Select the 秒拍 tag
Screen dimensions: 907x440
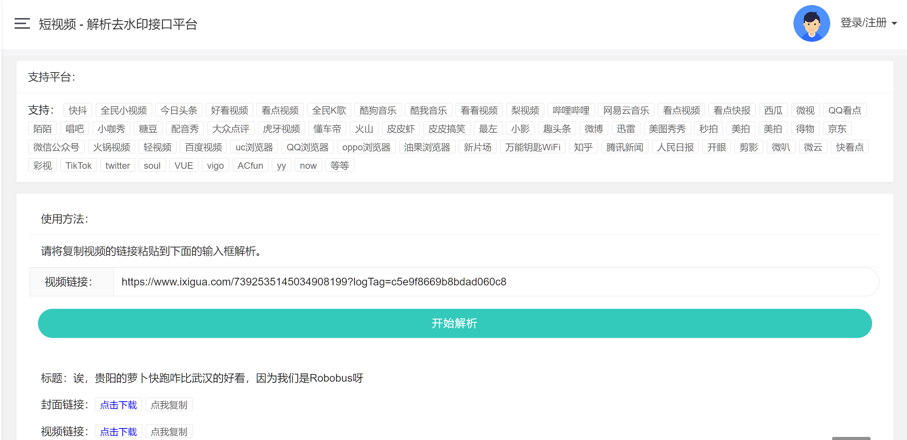point(709,129)
